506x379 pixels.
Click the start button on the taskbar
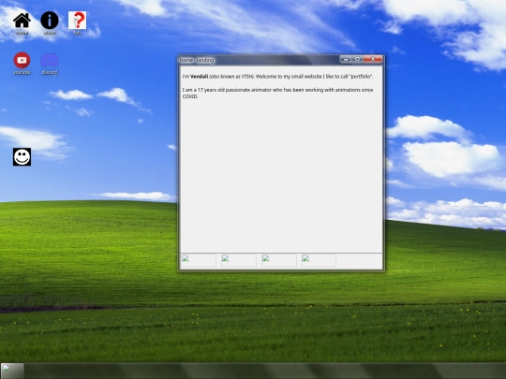pos(12,371)
